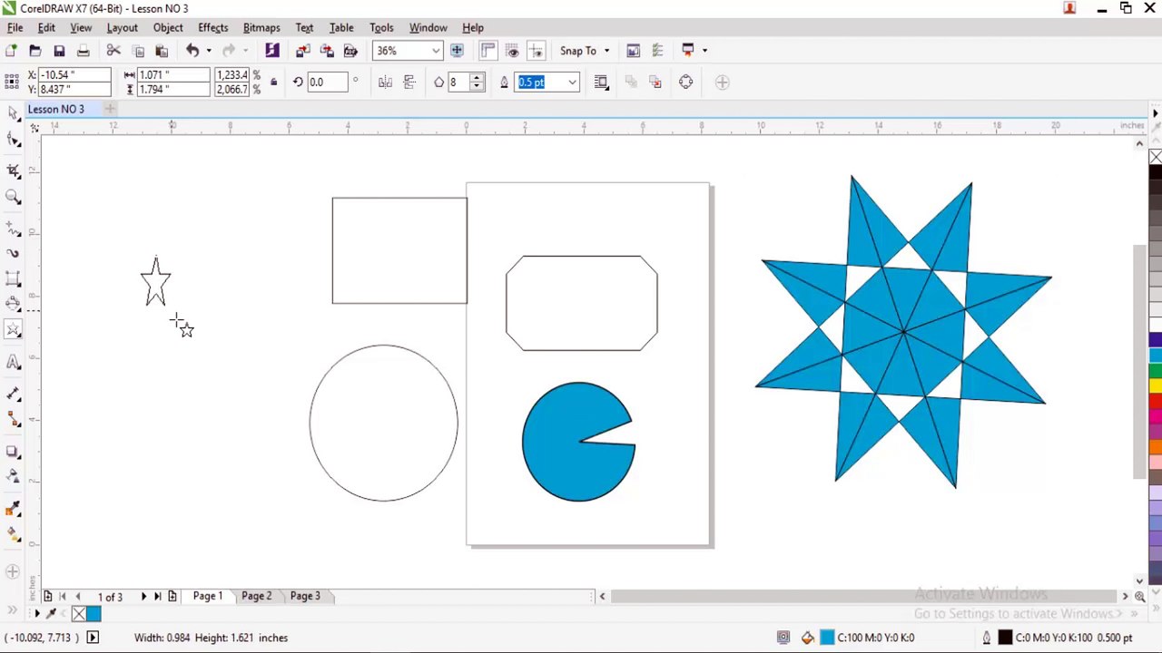This screenshot has width=1162, height=653.
Task: Toggle the document palette No Color swatch
Action: tap(79, 615)
